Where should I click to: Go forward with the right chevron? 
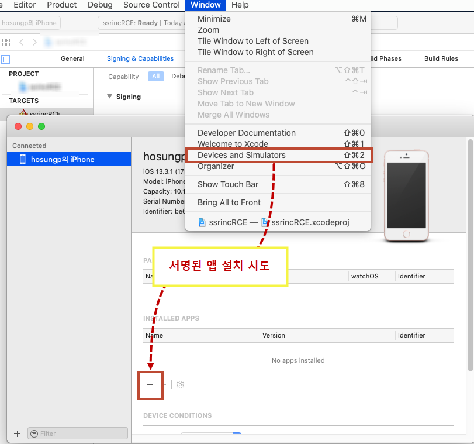[34, 42]
